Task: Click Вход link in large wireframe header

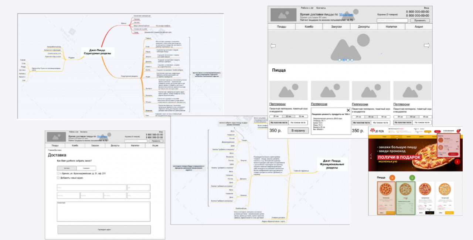Action: tap(426, 8)
